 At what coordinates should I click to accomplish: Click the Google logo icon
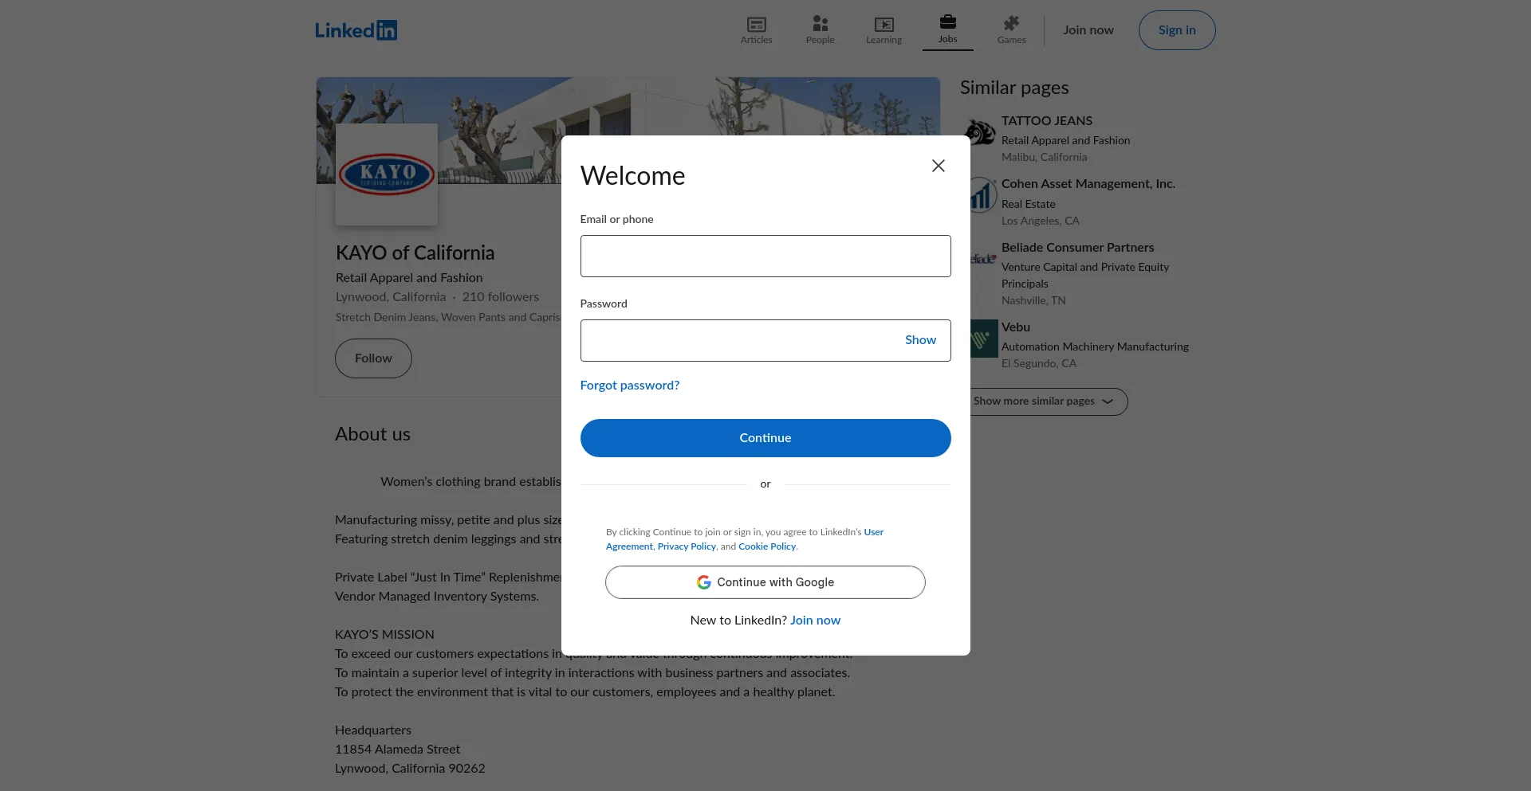coord(704,582)
